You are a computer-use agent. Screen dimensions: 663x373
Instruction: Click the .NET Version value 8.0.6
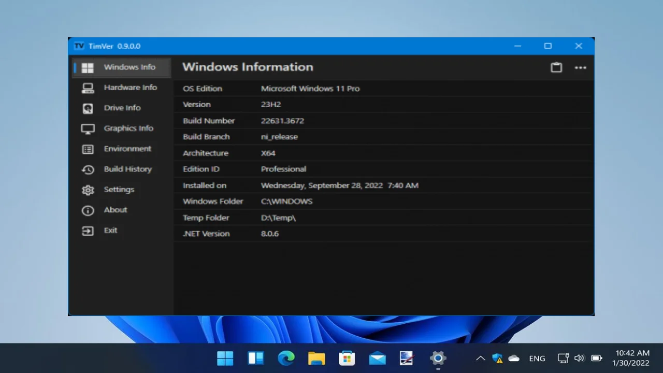pyautogui.click(x=270, y=234)
